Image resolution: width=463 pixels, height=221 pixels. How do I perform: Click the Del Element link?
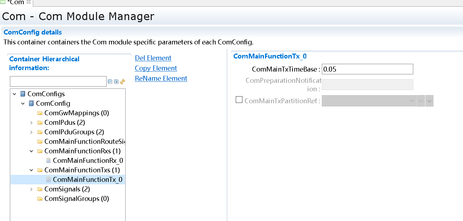tap(153, 58)
